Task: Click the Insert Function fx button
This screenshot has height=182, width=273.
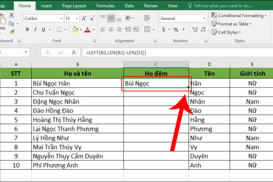Action: tap(74, 52)
